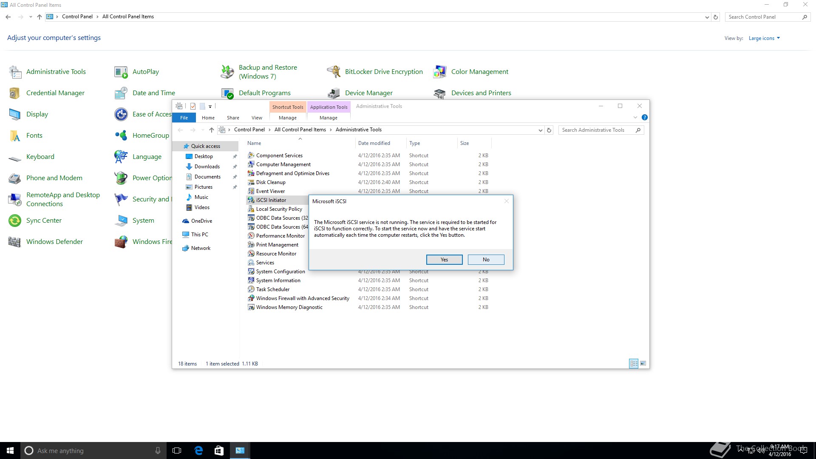The image size is (816, 459).
Task: Open Date and Time icon
Action: (121, 93)
